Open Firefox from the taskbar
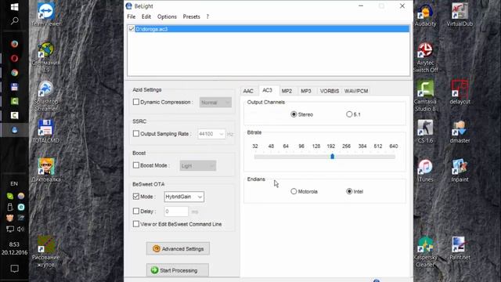Viewport: 501px width, 282px height. (x=14, y=44)
